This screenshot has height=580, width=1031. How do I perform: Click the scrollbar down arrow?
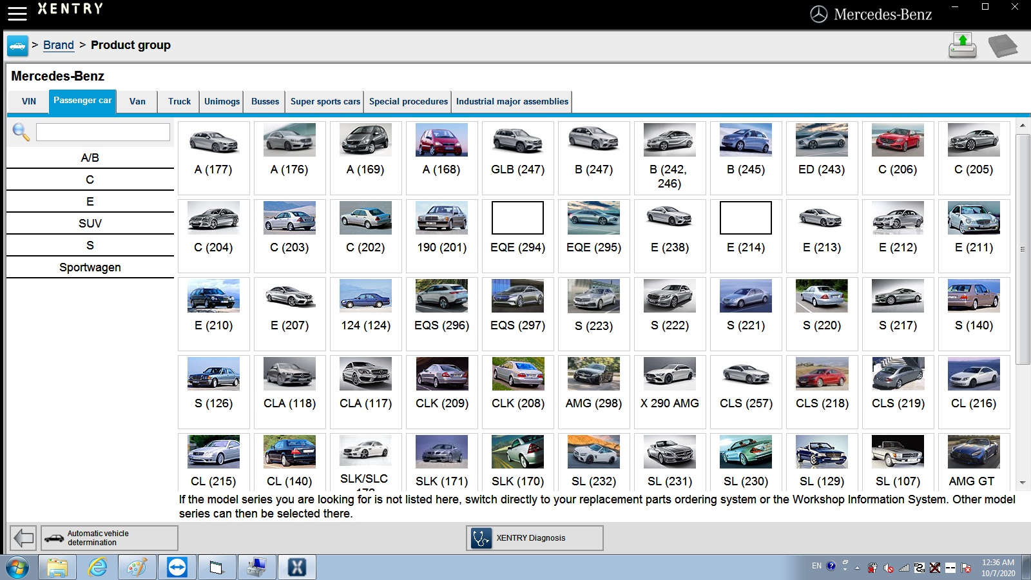[x=1023, y=483]
